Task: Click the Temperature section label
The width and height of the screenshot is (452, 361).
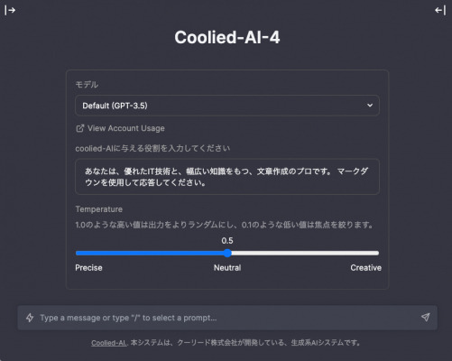Action: 99,209
